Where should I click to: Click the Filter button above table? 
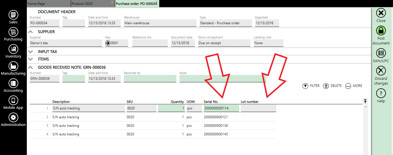click(x=311, y=86)
